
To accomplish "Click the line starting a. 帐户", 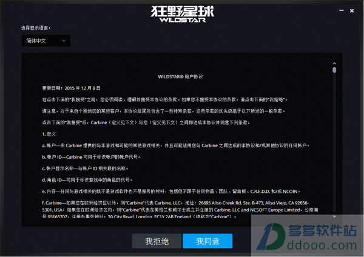I will pos(176,145).
